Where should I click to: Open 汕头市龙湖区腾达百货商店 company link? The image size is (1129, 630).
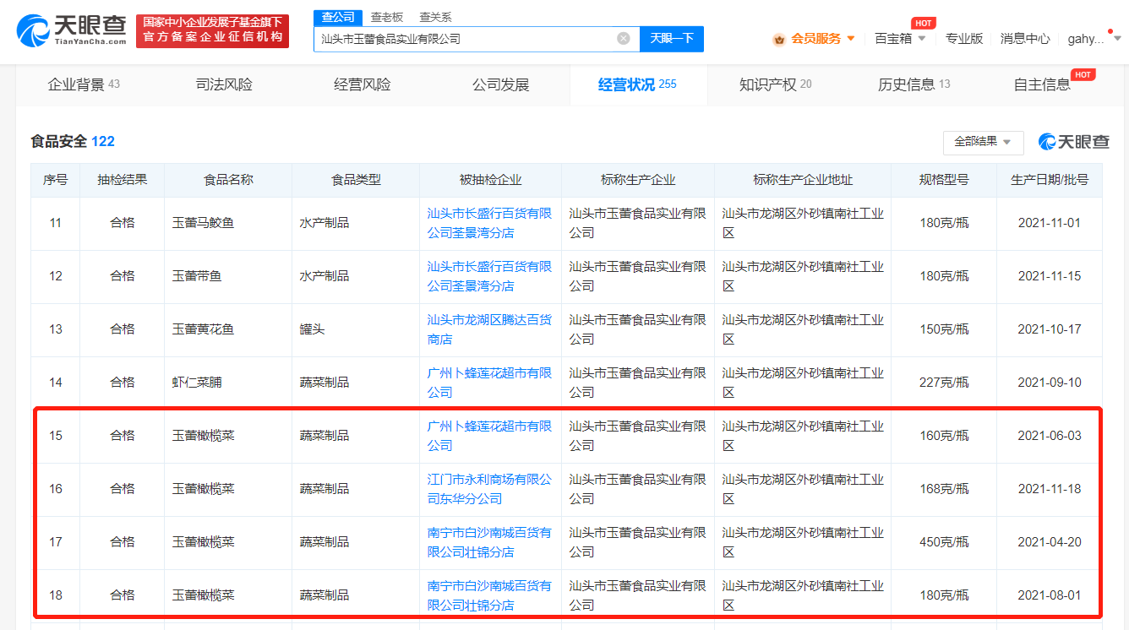489,329
